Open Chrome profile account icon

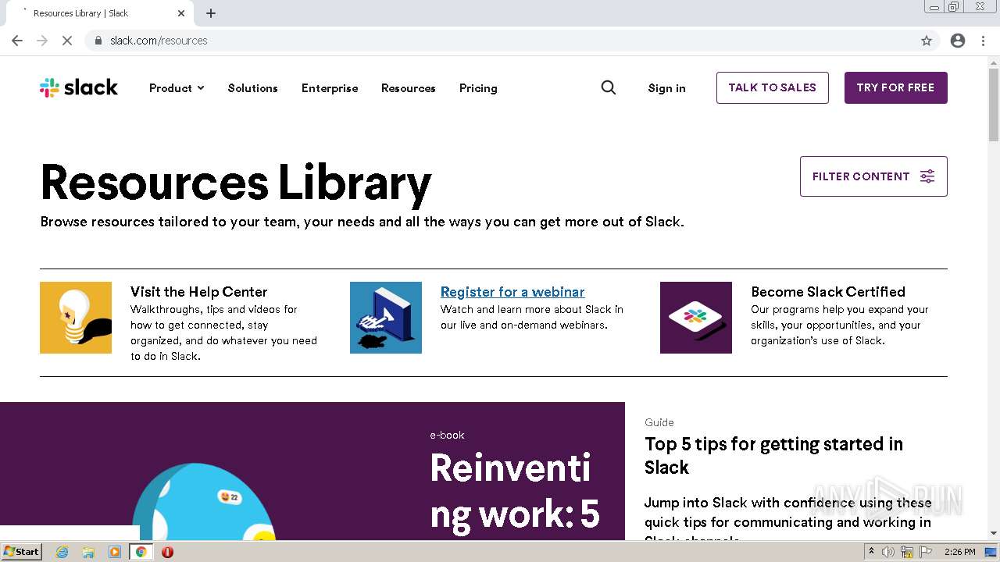pos(958,41)
